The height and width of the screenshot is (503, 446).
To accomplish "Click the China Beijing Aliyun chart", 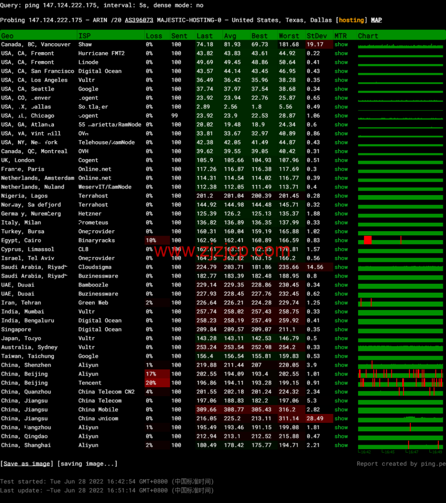I will (x=400, y=374).
